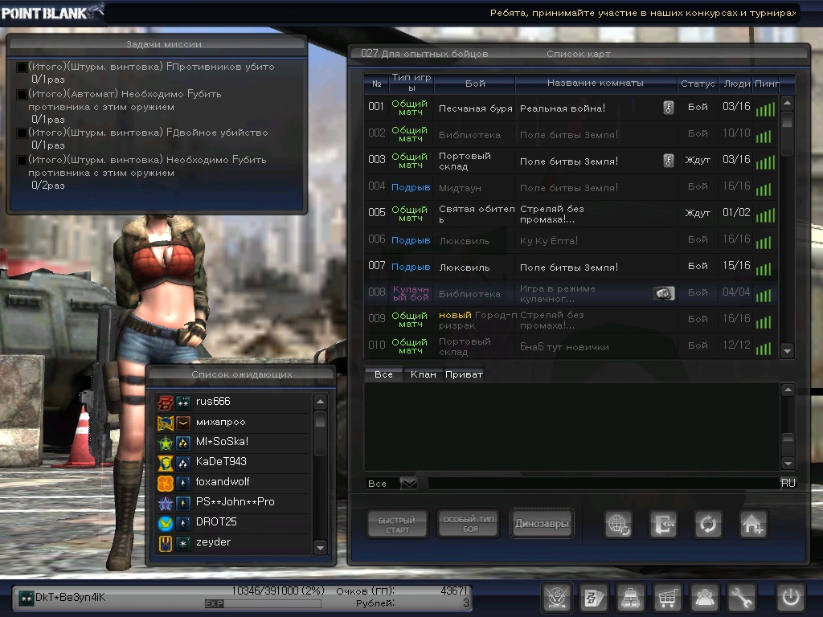823x617 pixels.
Task: Click waiting list scroll down arrow
Action: [x=320, y=548]
